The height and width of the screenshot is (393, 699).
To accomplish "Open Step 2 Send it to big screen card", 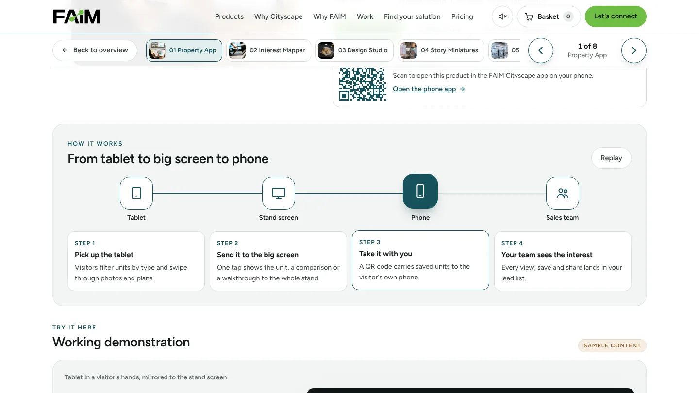I will pyautogui.click(x=279, y=261).
